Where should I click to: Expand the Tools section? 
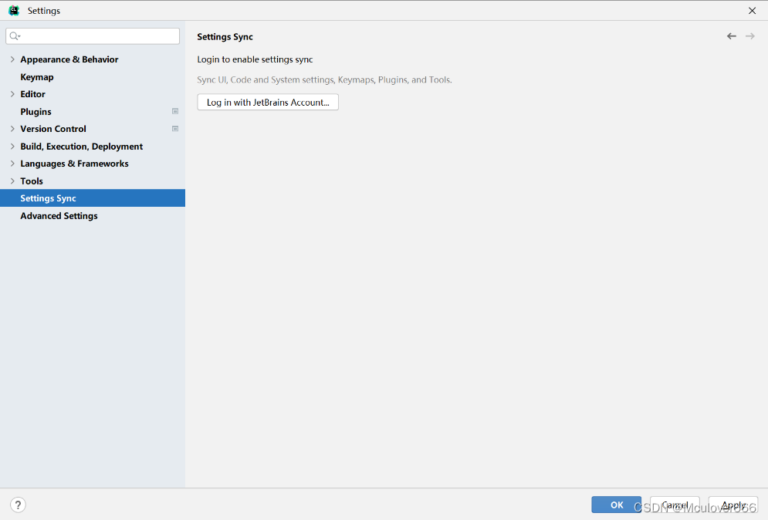(x=12, y=181)
